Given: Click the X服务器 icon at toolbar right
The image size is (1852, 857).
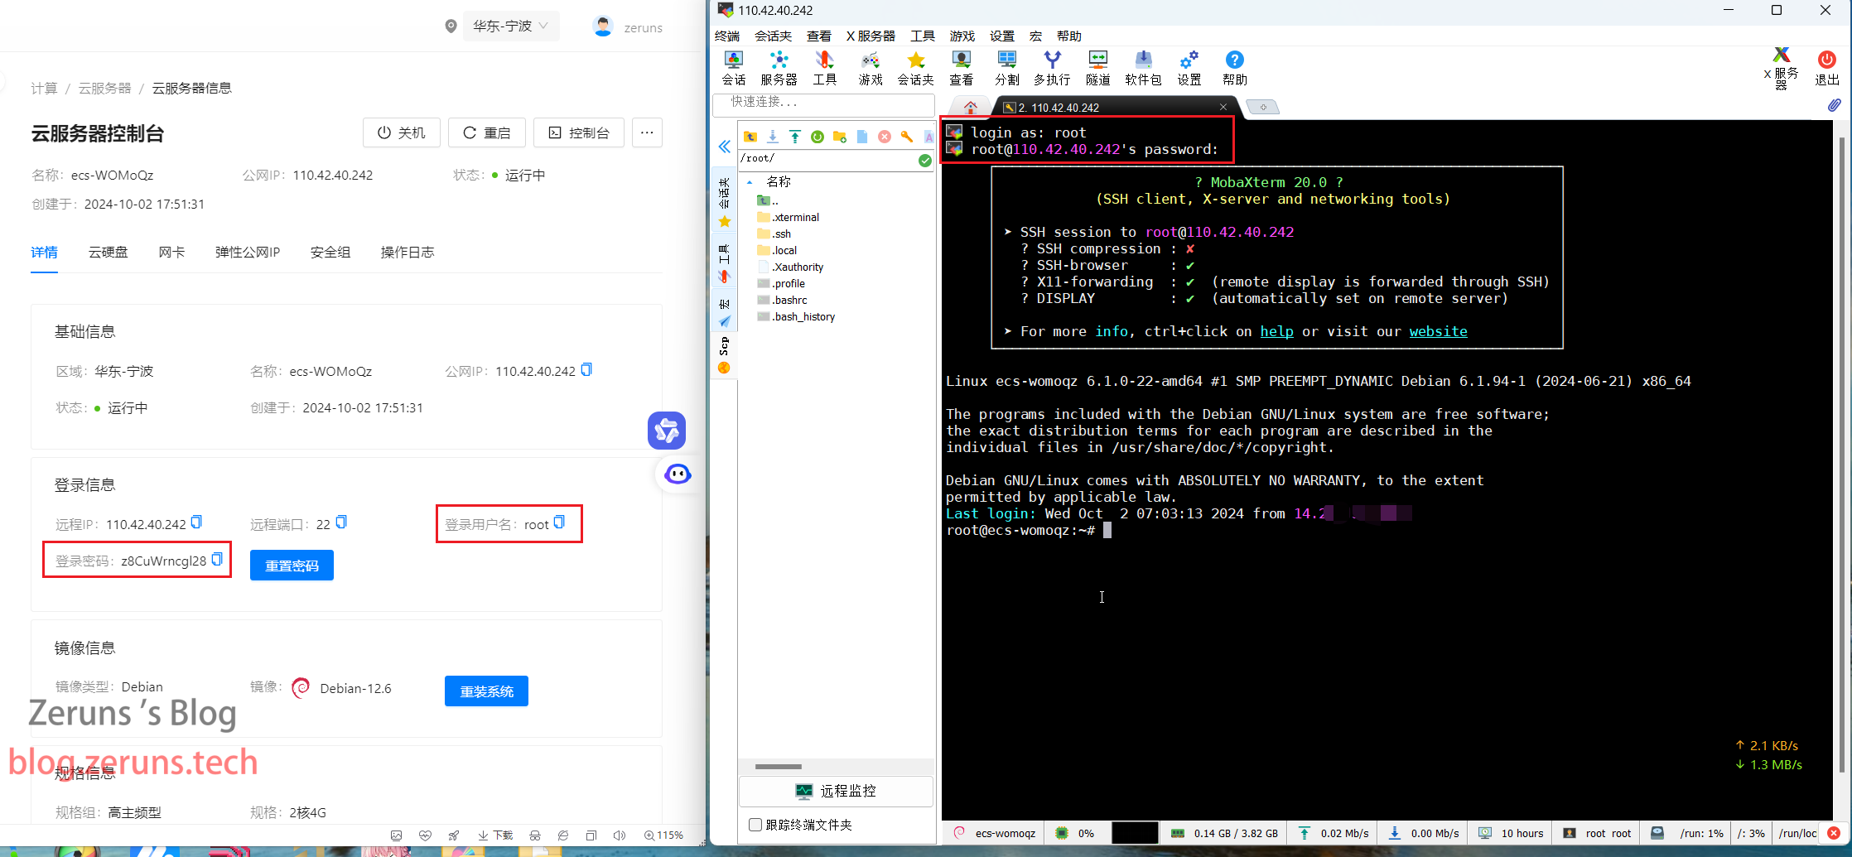Looking at the screenshot, I should tap(1781, 68).
